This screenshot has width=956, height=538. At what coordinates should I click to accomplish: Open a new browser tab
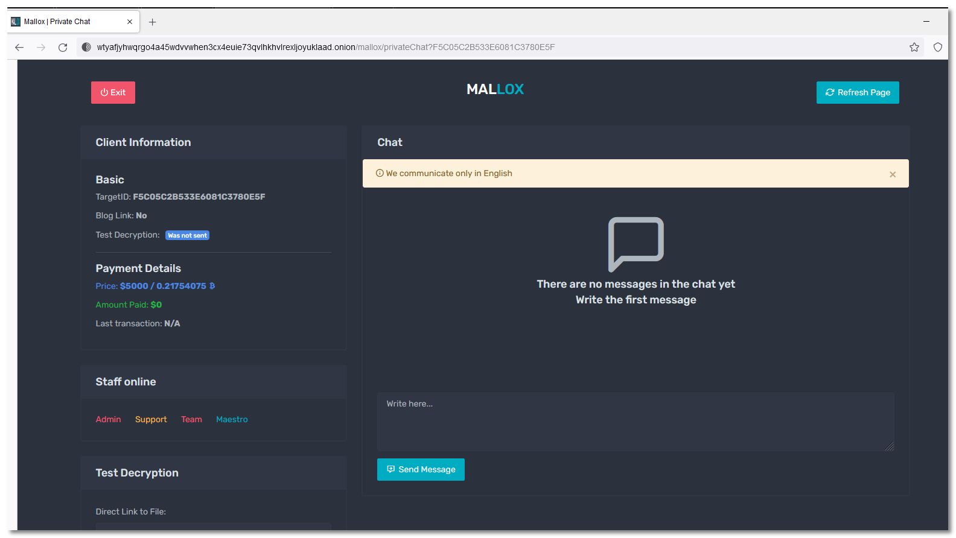point(153,22)
